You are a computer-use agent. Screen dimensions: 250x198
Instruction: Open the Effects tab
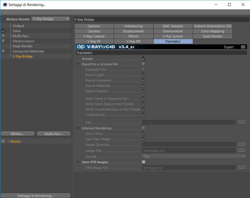pyautogui.click(x=134, y=36)
